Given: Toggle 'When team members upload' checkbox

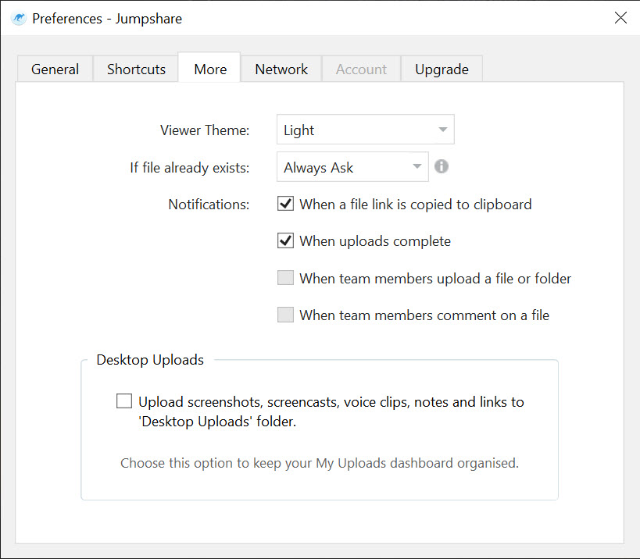Looking at the screenshot, I should coord(285,278).
